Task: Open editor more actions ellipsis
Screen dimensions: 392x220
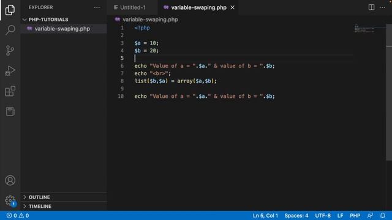Action: 382,7
